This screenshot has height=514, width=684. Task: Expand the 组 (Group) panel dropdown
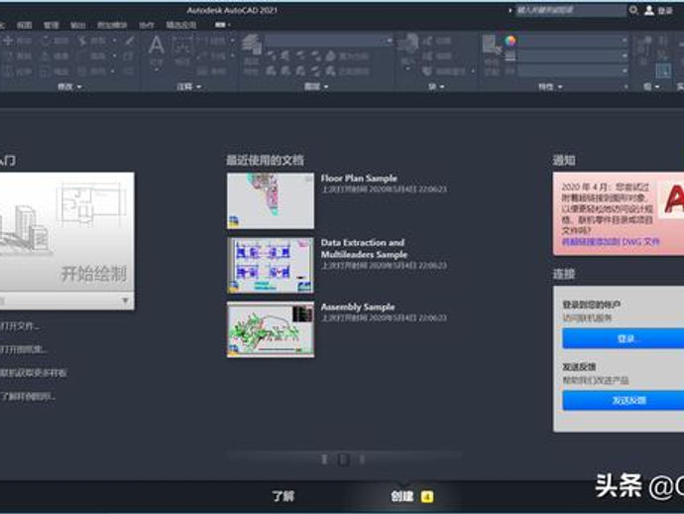click(651, 86)
